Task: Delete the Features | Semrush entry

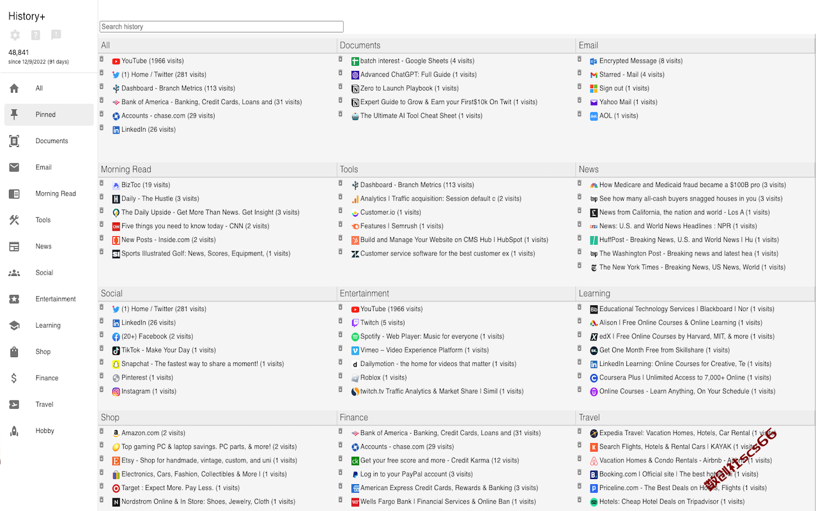Action: click(341, 224)
